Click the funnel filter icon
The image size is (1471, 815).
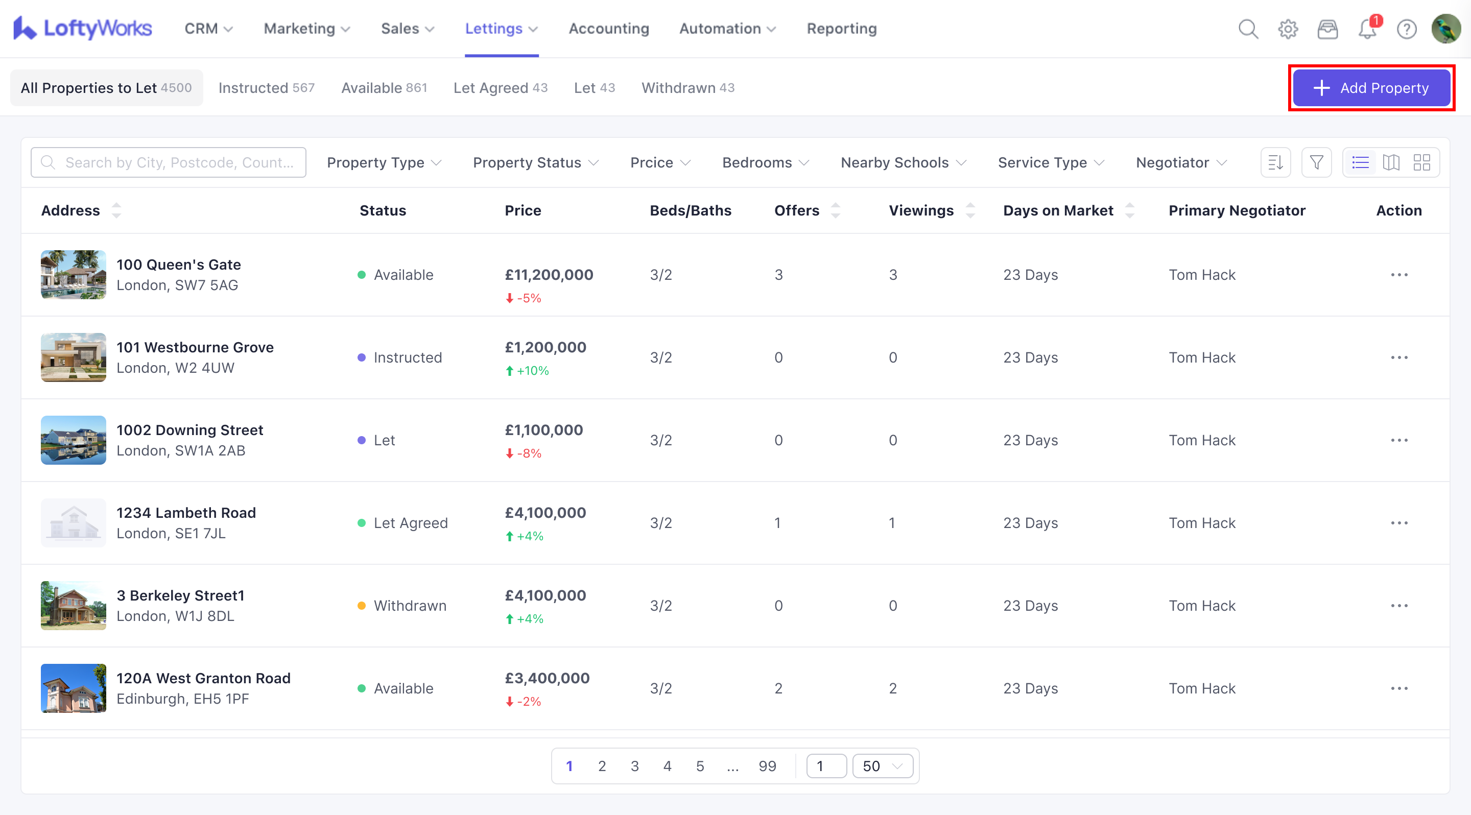(x=1316, y=163)
